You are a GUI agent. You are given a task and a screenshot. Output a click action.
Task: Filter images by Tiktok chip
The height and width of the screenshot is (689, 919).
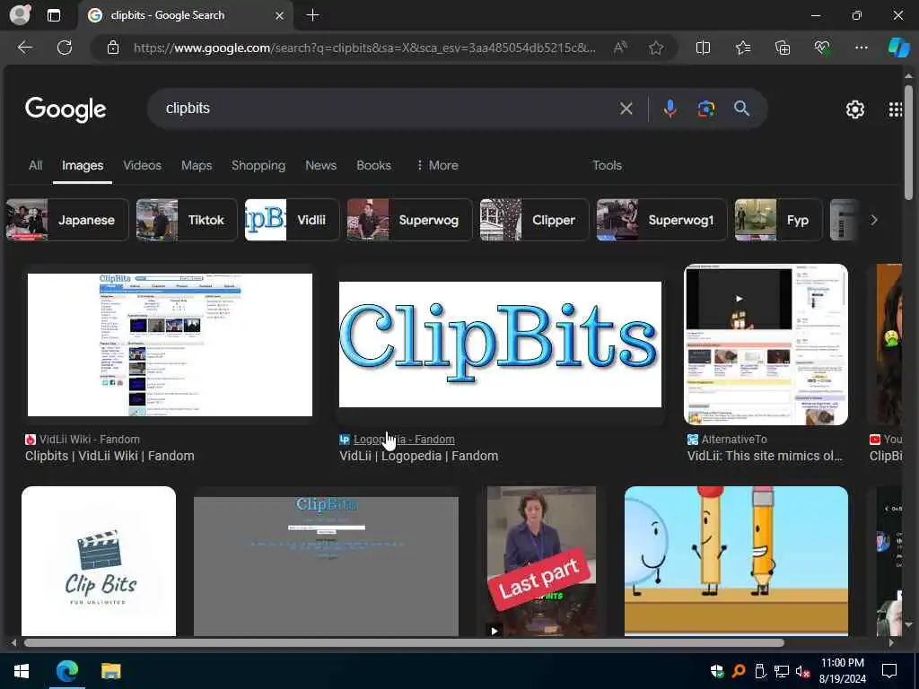187,220
